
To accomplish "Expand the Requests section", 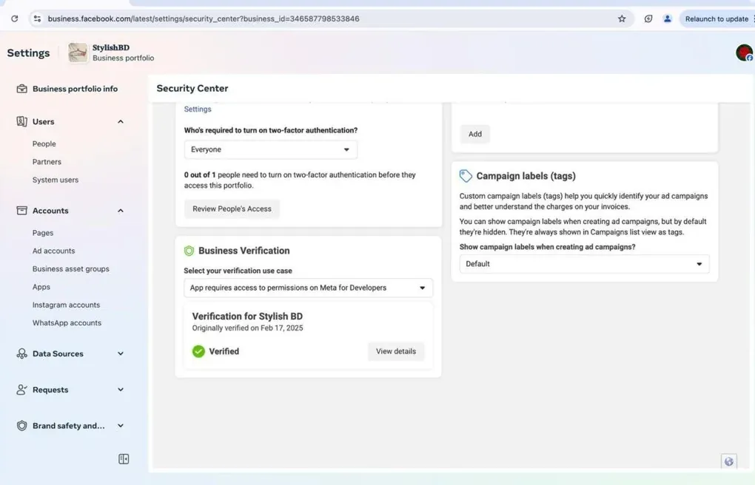I will point(121,390).
